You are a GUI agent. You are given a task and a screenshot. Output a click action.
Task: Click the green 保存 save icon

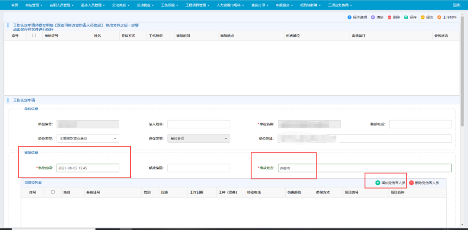click(x=406, y=17)
